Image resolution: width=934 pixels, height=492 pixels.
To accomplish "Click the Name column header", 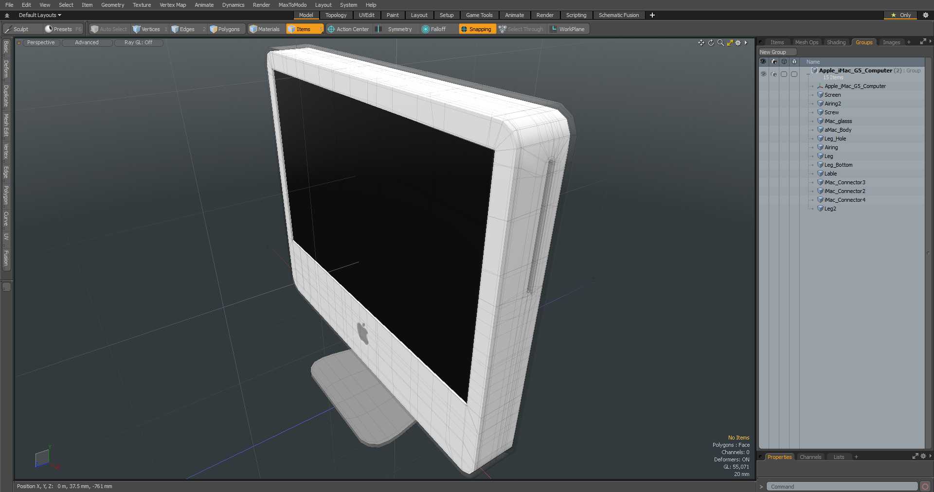I will (862, 62).
